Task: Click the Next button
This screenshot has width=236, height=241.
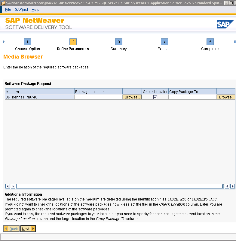Action: tap(28, 229)
